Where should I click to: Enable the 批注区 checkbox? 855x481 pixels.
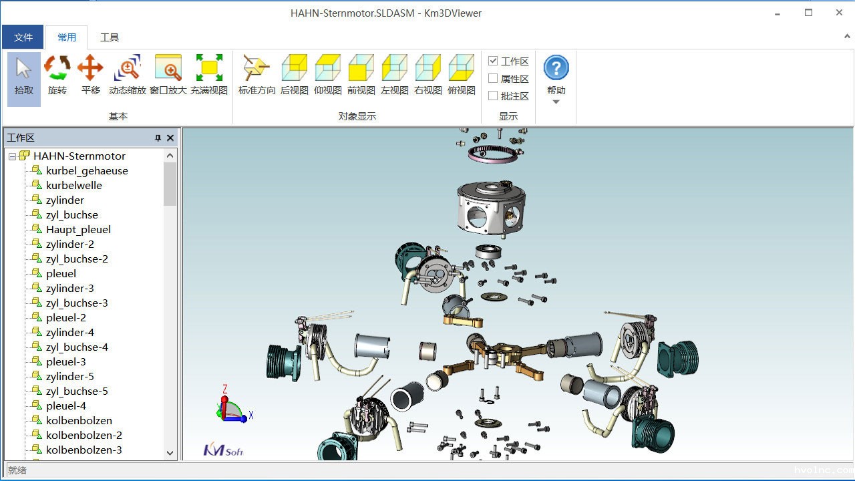(493, 96)
